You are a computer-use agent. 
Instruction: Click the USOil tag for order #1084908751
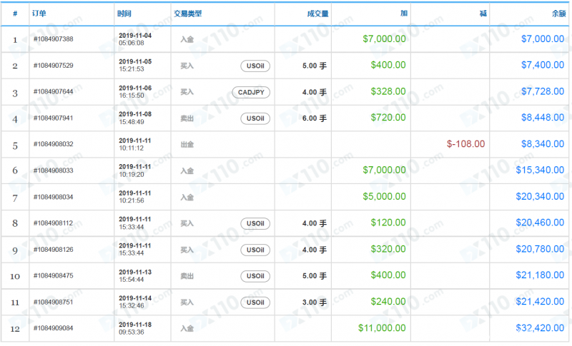pos(255,302)
